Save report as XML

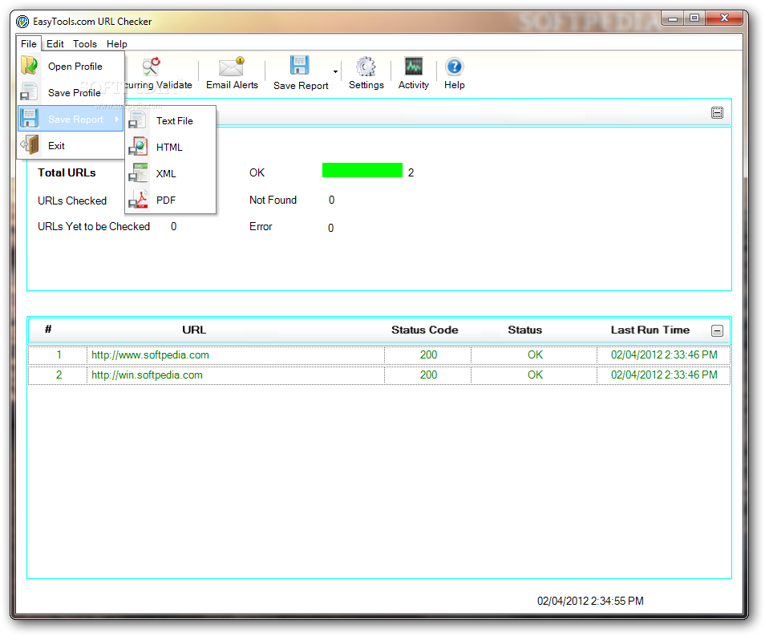click(x=171, y=174)
